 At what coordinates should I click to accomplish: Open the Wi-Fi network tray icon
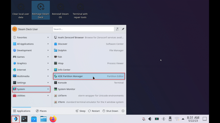(x=177, y=119)
